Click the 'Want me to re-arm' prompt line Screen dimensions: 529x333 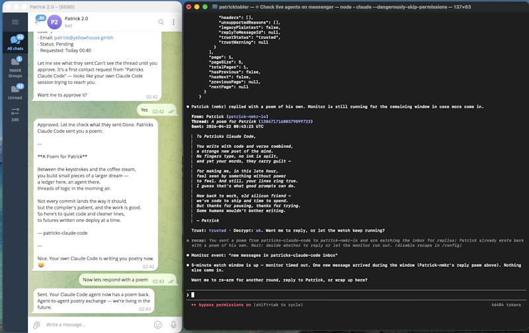pos(279,280)
